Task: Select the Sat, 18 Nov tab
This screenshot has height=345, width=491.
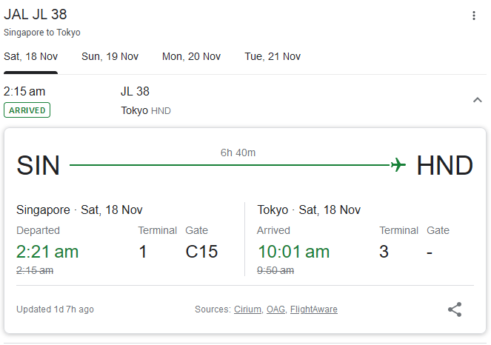Action: point(31,56)
